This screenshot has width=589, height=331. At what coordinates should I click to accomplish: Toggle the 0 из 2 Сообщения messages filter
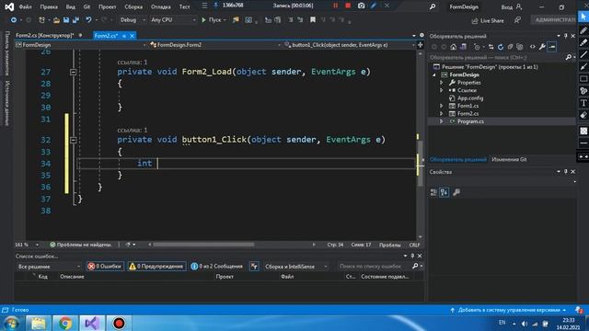click(217, 266)
